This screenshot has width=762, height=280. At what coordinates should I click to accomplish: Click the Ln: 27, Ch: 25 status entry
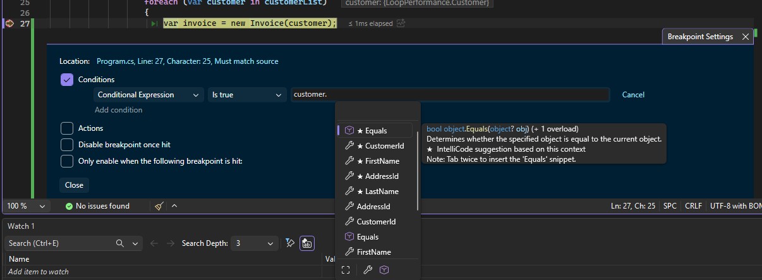point(633,206)
